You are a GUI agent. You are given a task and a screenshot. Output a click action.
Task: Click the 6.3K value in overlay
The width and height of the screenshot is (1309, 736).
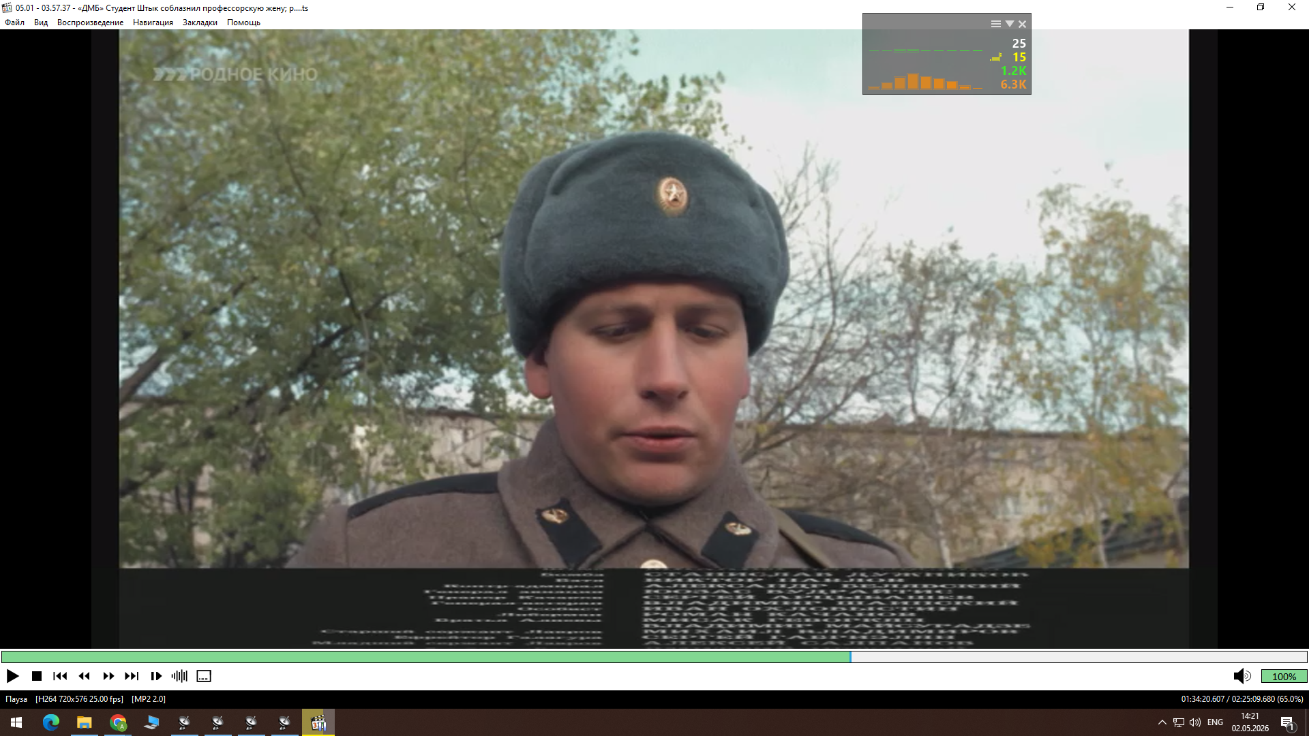1013,85
